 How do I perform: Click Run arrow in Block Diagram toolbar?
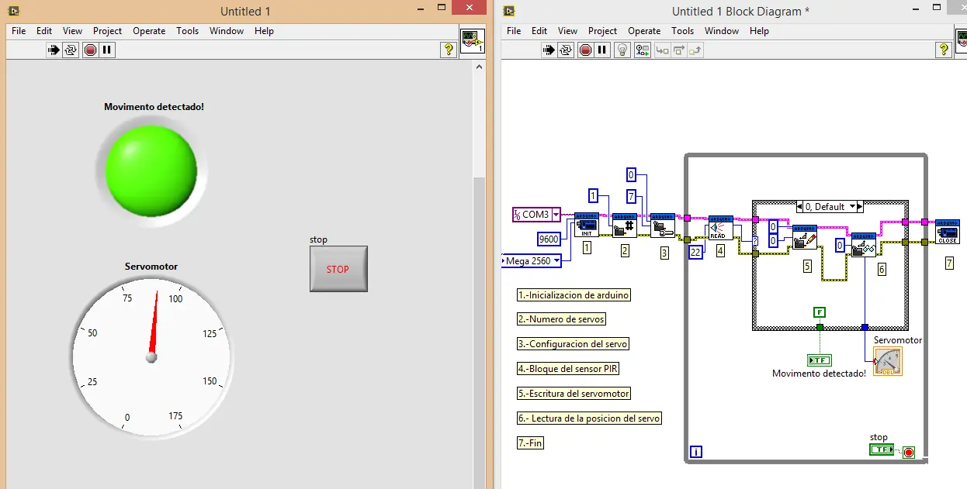549,50
